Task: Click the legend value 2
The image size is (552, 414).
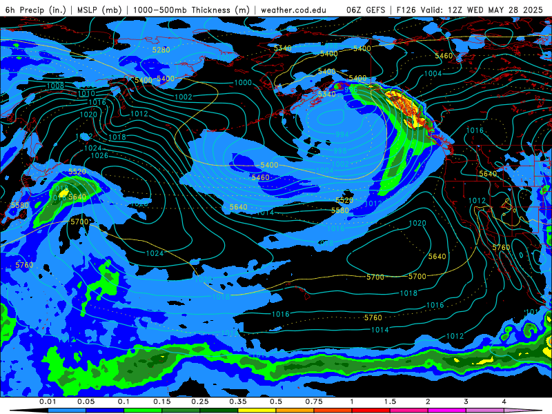Action: click(428, 402)
